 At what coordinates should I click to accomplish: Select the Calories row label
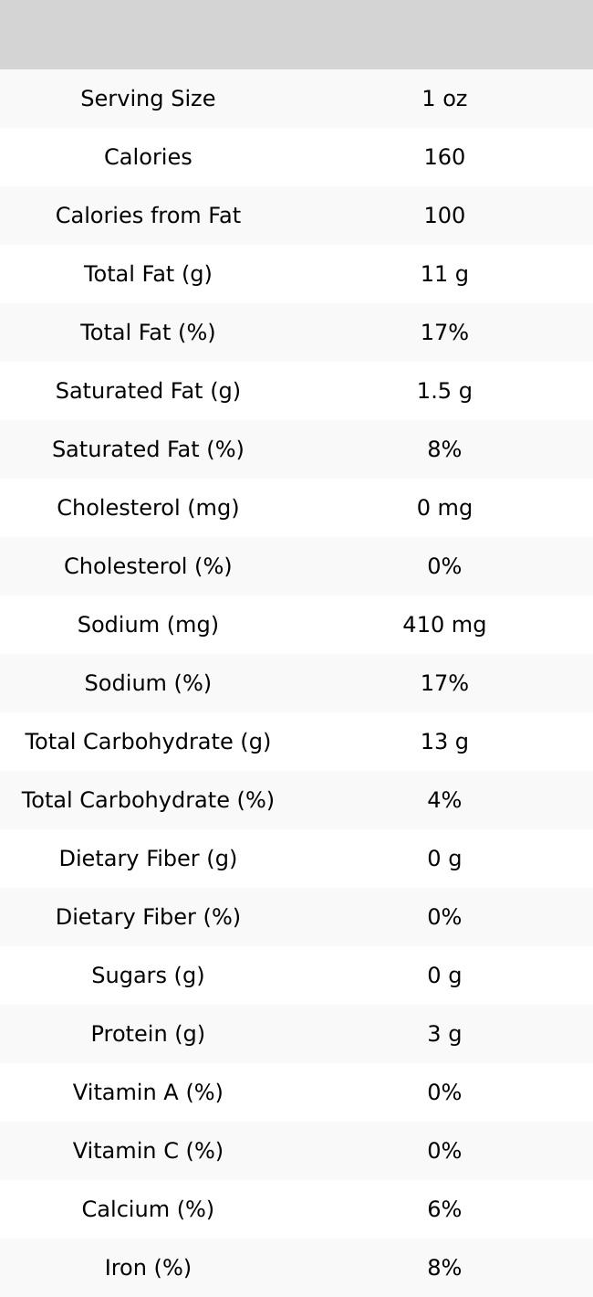click(148, 157)
